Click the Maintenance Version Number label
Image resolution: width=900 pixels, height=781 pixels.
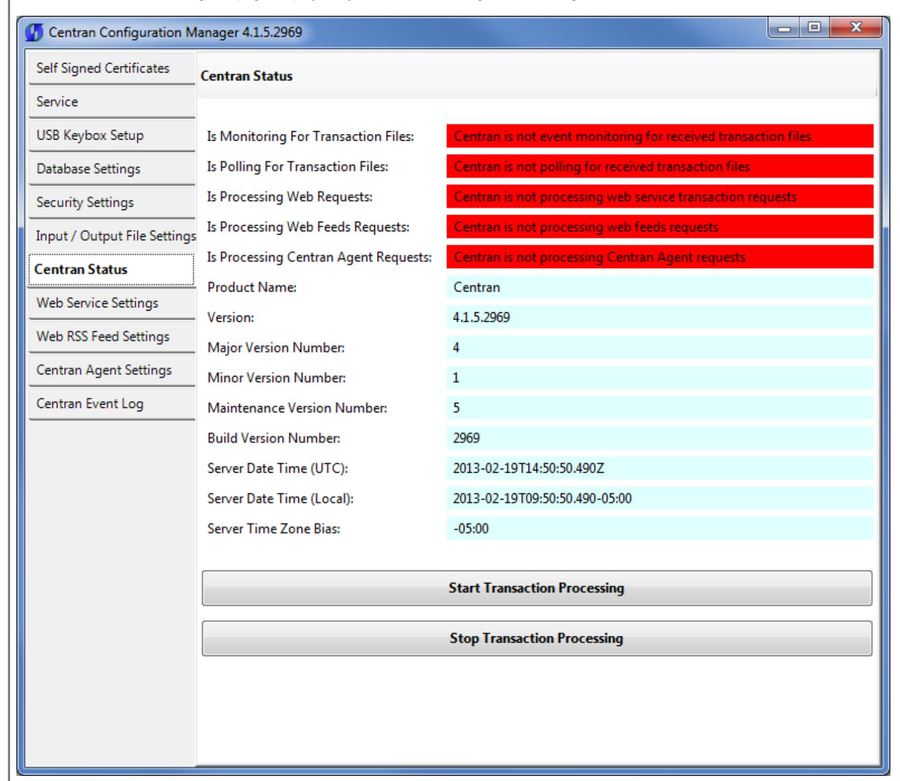click(x=298, y=408)
